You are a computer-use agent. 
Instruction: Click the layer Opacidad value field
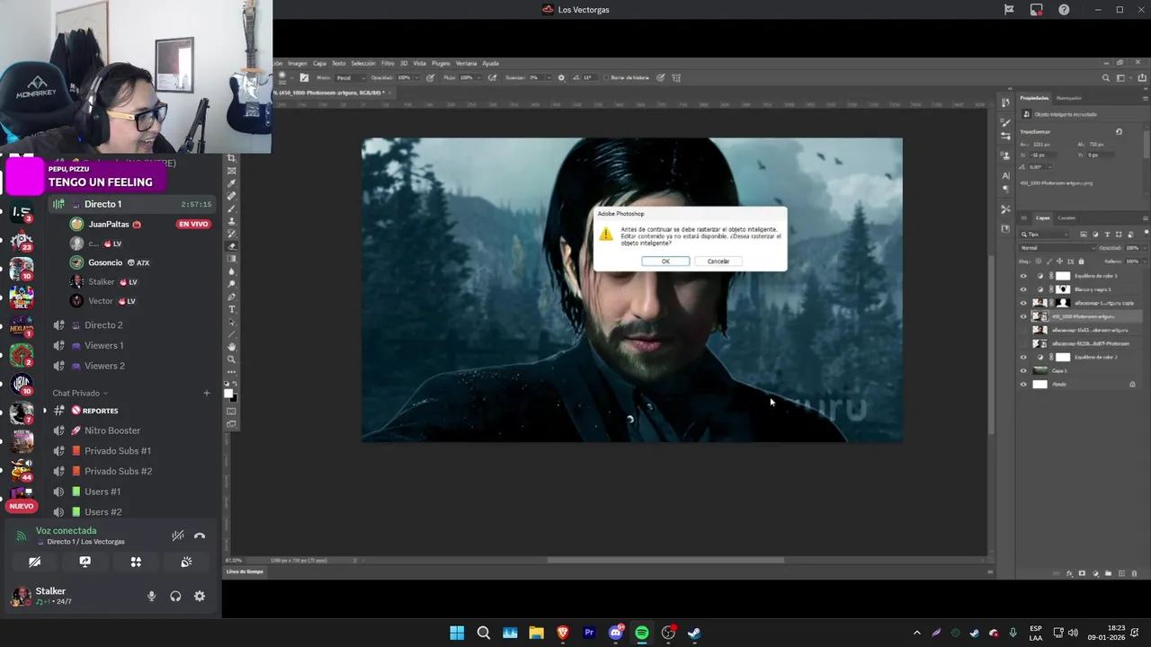coord(1133,248)
